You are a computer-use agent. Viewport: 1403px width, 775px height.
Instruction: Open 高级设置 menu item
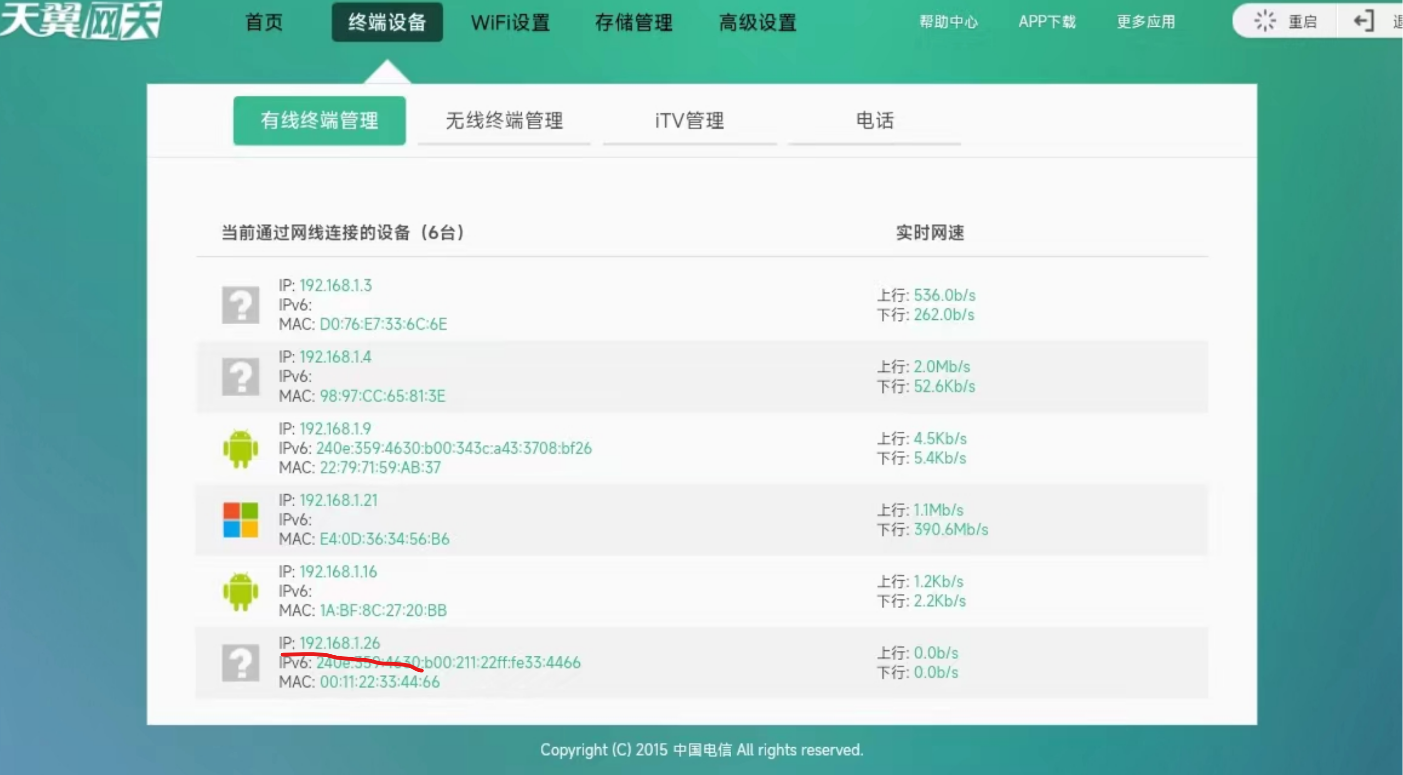758,22
